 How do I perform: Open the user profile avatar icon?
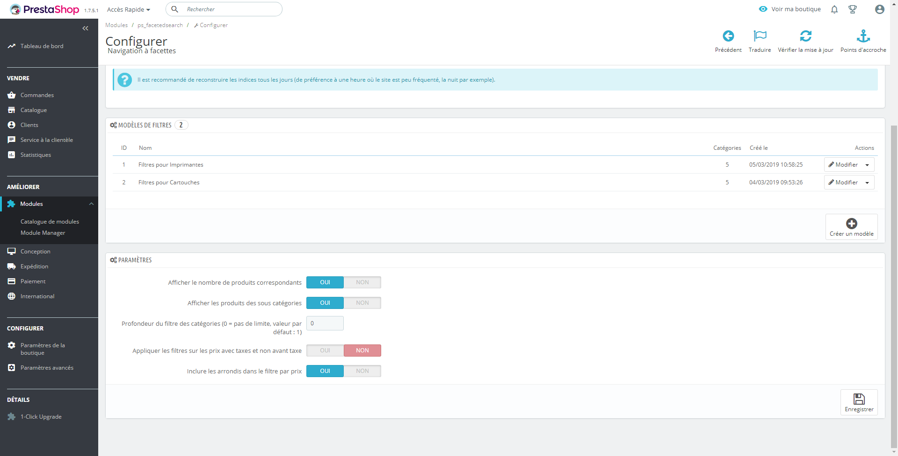pyautogui.click(x=880, y=9)
